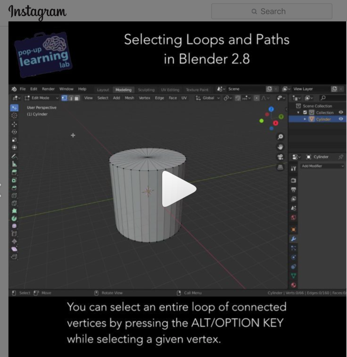The image size is (347, 357).
Task: Click the red X axis gizmo ball
Action: click(276, 123)
